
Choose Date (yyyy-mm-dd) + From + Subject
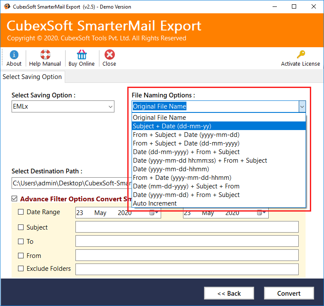pyautogui.click(x=219, y=195)
